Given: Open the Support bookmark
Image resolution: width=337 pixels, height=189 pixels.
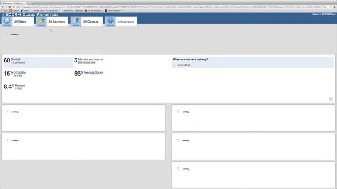Looking at the screenshot, I should [x=25, y=10].
